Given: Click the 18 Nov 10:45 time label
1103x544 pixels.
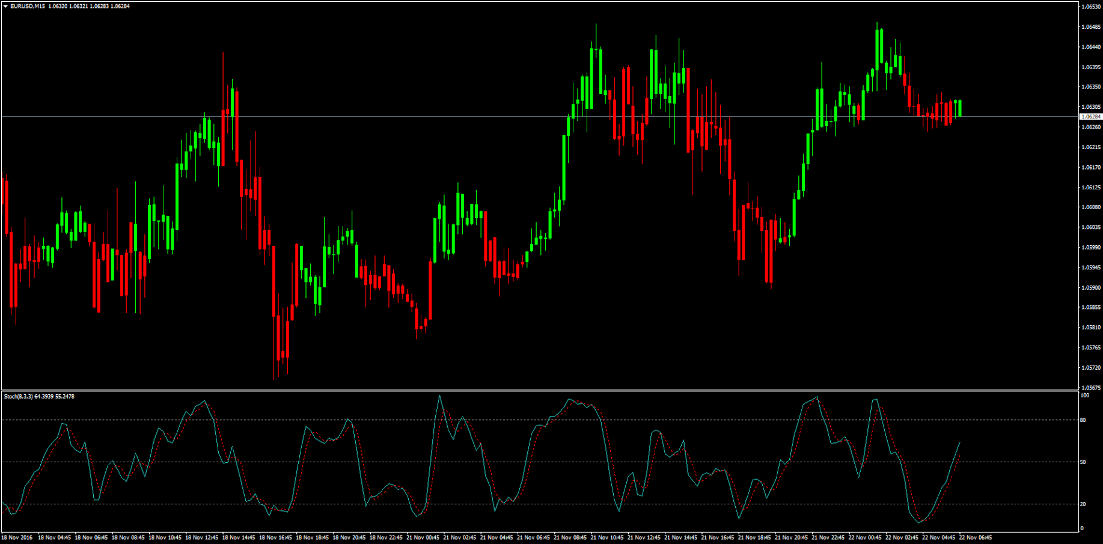Looking at the screenshot, I should coord(165,537).
